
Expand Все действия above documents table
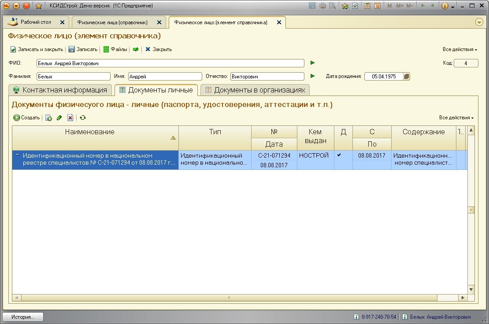[x=456, y=118]
